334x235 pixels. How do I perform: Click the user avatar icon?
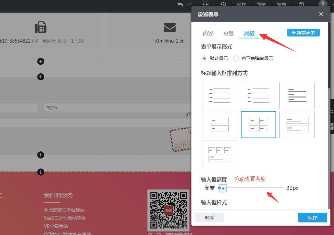(323, 4)
